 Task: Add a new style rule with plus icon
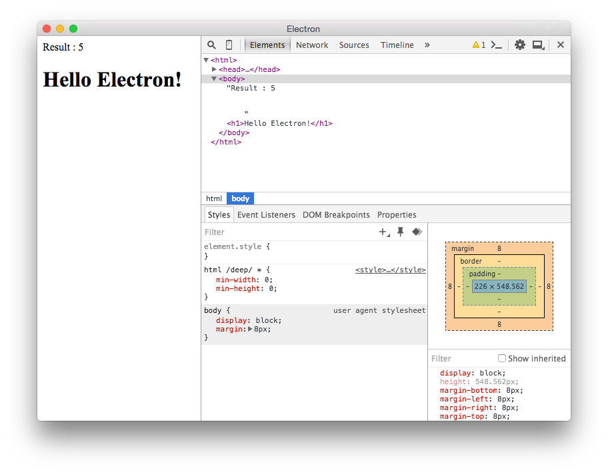coord(382,232)
